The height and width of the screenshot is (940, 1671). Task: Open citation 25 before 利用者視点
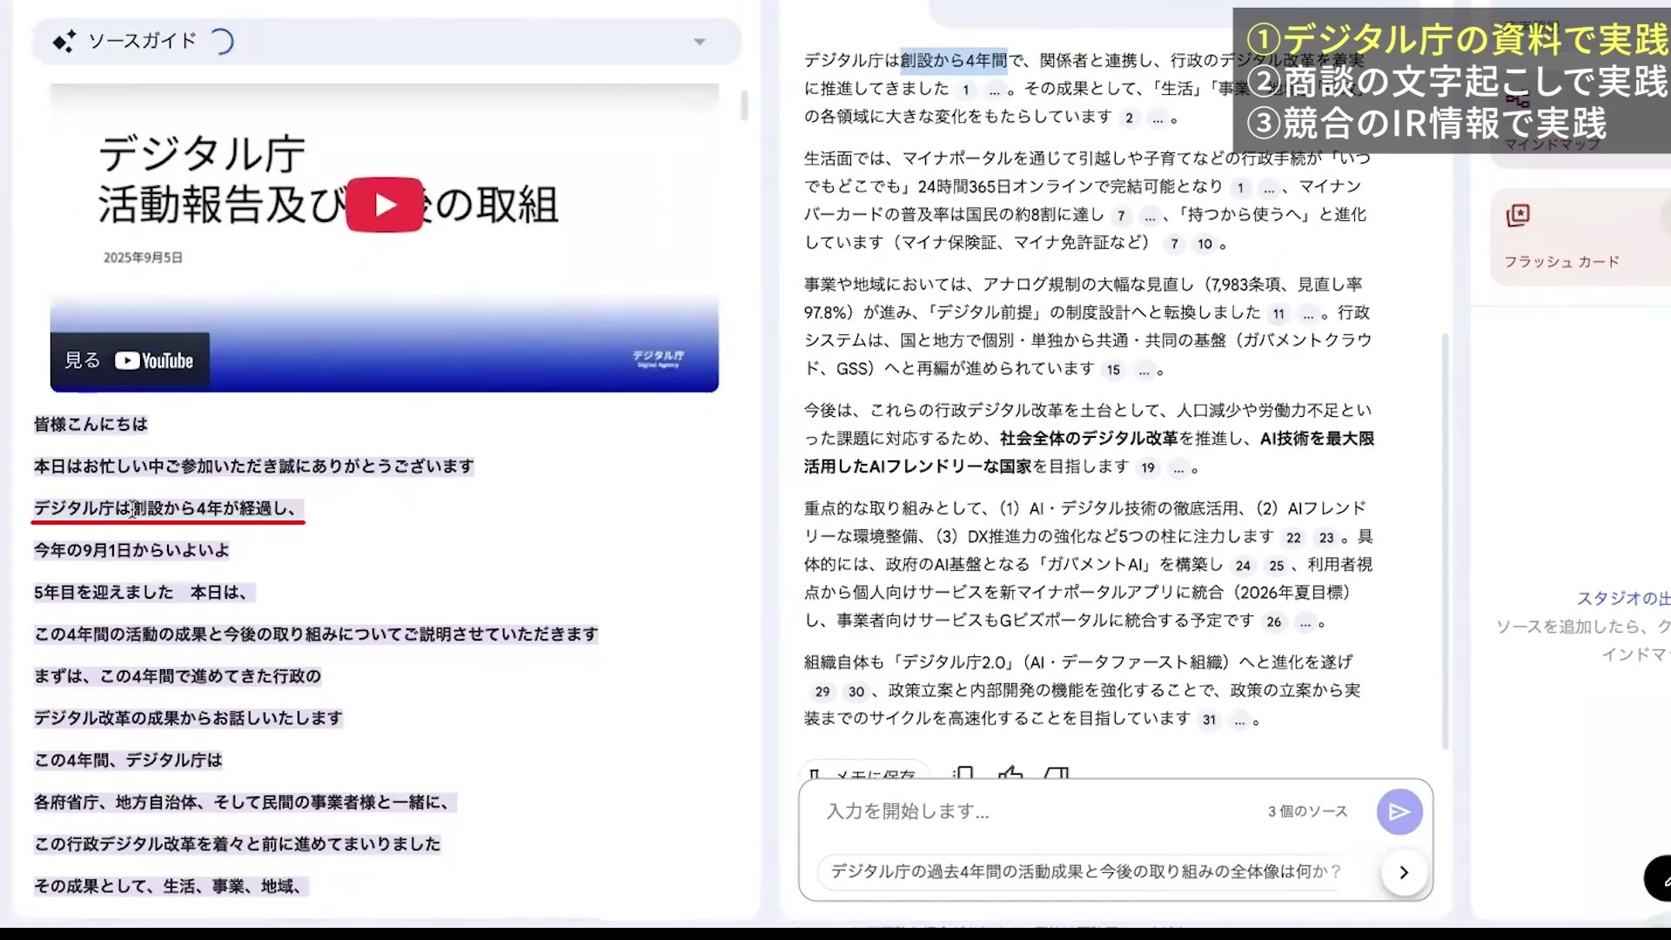[1276, 566]
